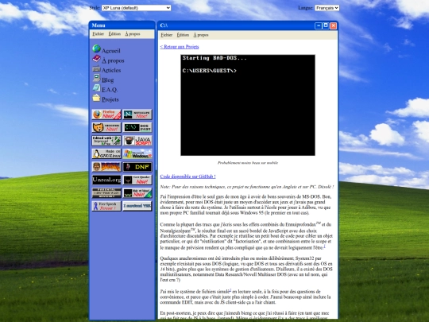The height and width of the screenshot is (322, 429).
Task: Click the computer icon beside Blog
Action: [x=96, y=78]
